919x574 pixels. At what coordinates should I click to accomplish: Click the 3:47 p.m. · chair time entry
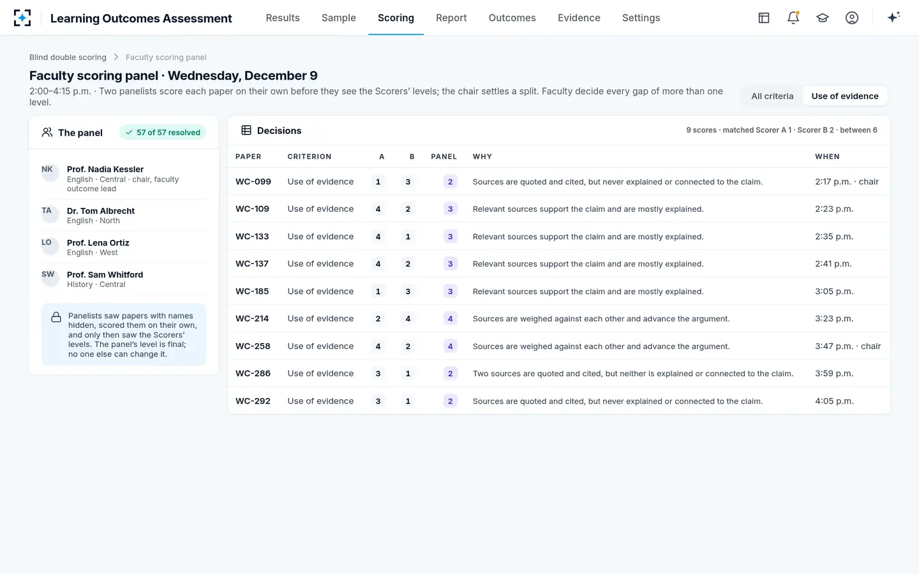(848, 346)
